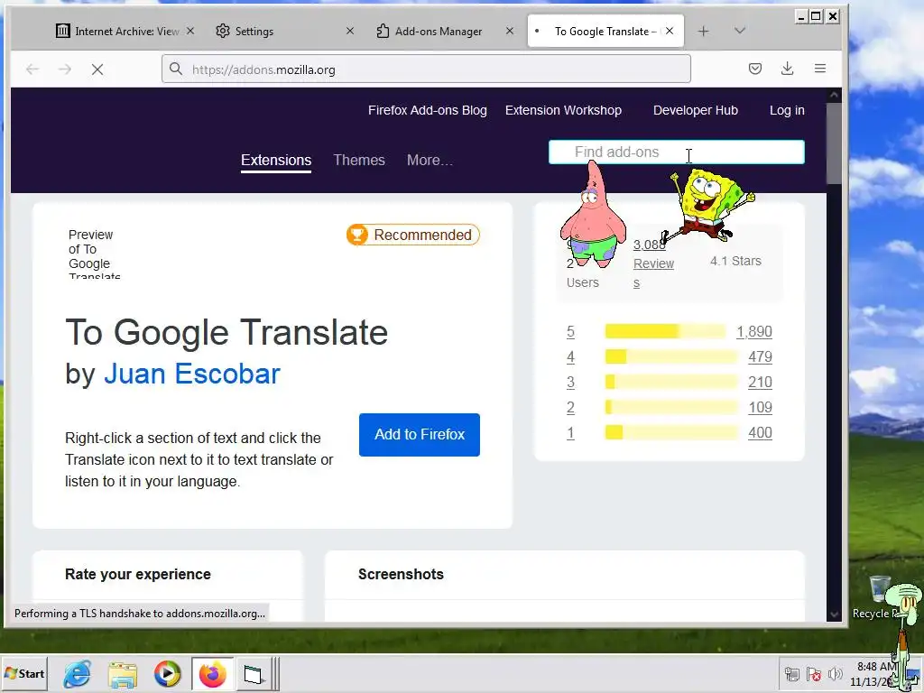
Task: Filter reviews by 3 star rating
Action: 570,383
